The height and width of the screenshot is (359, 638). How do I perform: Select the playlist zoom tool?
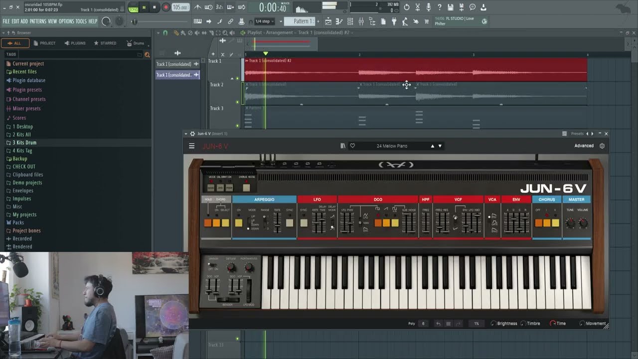(225, 32)
